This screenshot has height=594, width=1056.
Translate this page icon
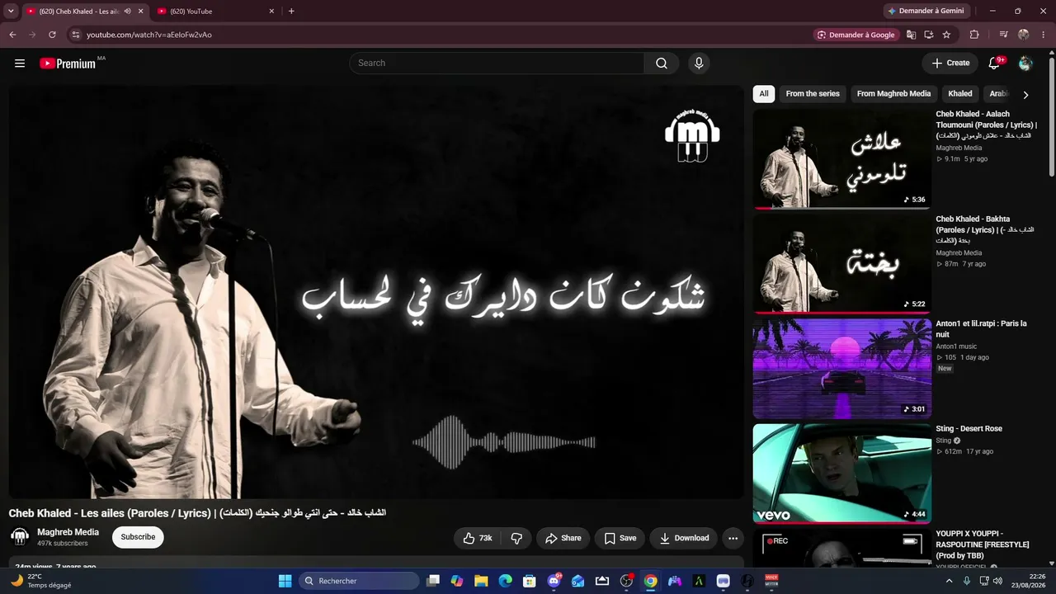coord(911,35)
